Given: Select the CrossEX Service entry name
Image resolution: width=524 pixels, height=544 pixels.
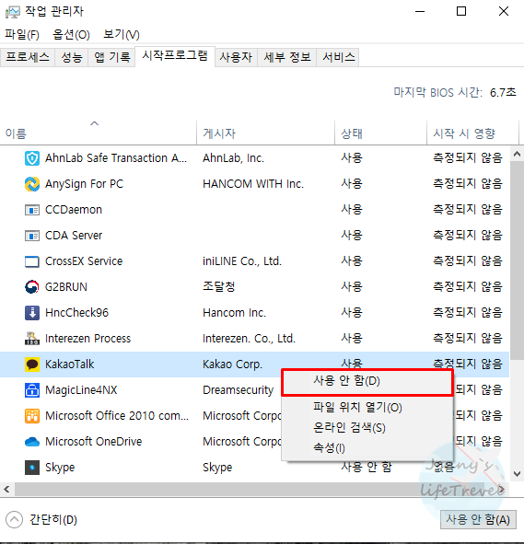Looking at the screenshot, I should tap(84, 261).
